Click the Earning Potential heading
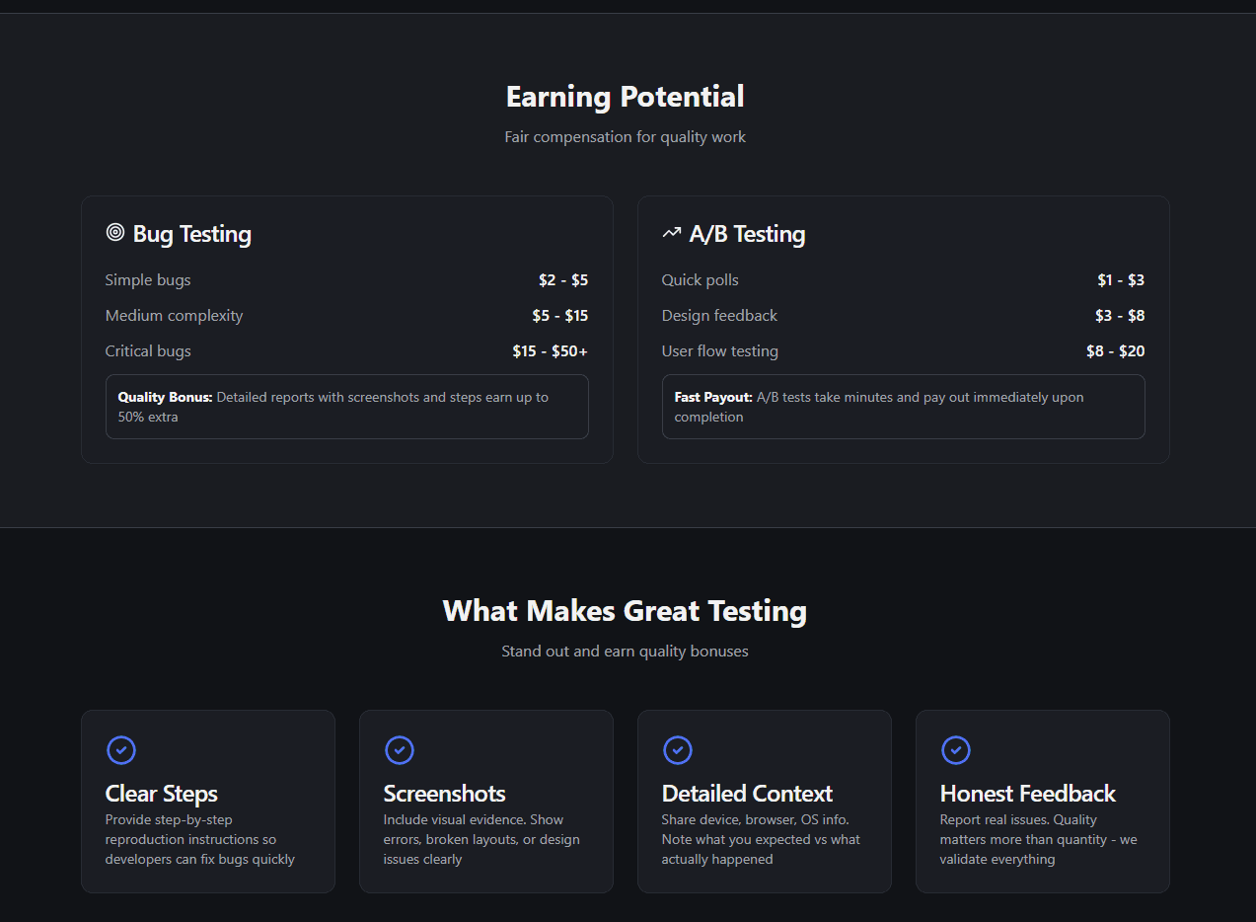 [x=625, y=96]
